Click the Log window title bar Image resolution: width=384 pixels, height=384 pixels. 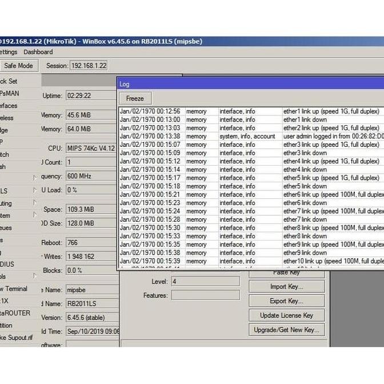[x=251, y=84]
